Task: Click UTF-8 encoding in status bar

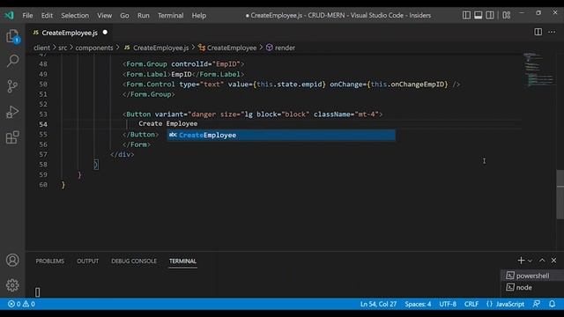Action: point(448,304)
